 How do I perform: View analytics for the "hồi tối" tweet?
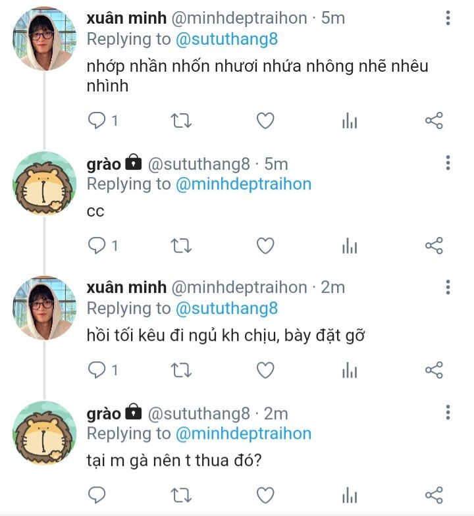pyautogui.click(x=350, y=371)
